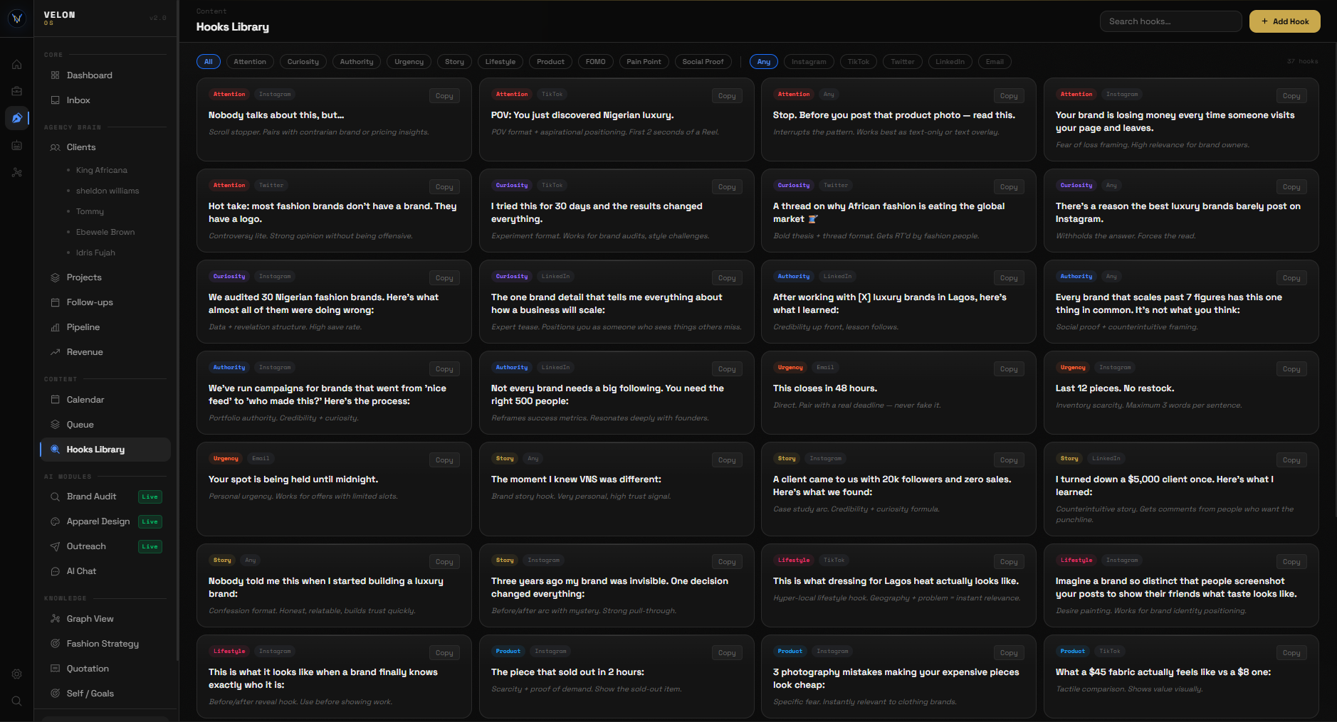1337x722 pixels.
Task: Open client Idris Fujah
Action: (95, 253)
